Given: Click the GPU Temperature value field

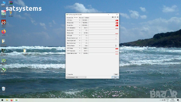Looking at the screenshot, I should 85,28.
